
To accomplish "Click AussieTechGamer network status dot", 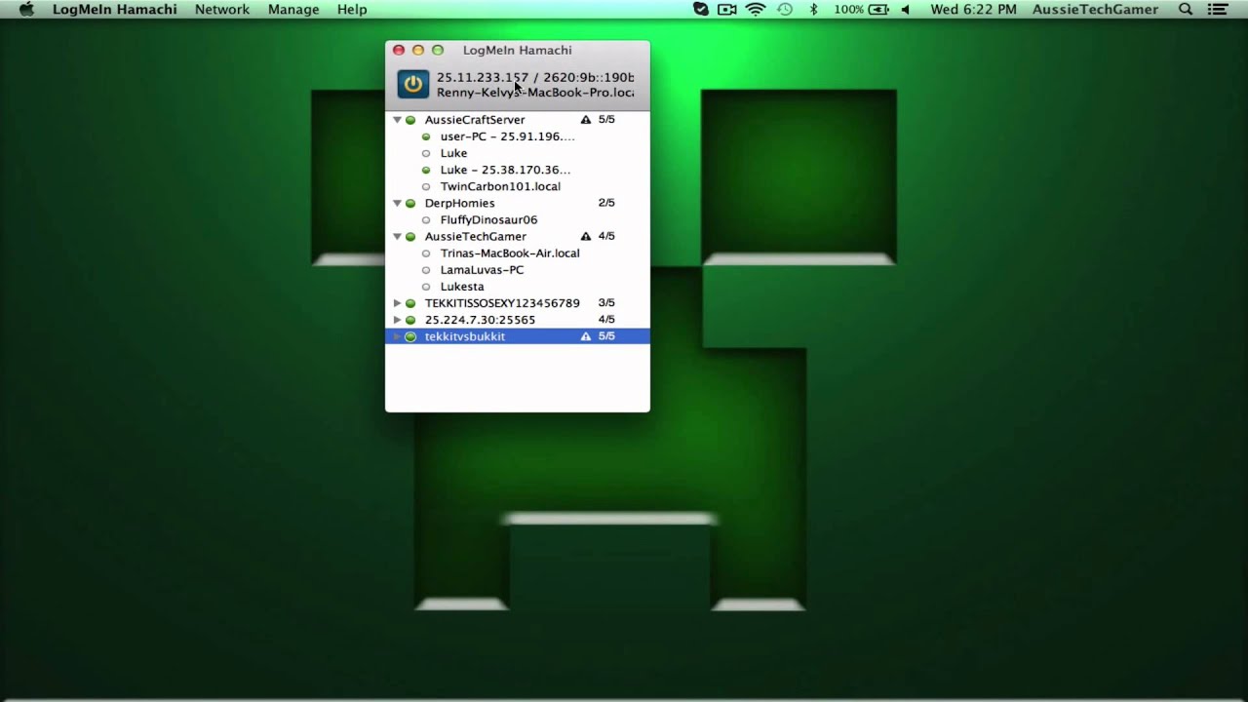I will click(x=410, y=236).
